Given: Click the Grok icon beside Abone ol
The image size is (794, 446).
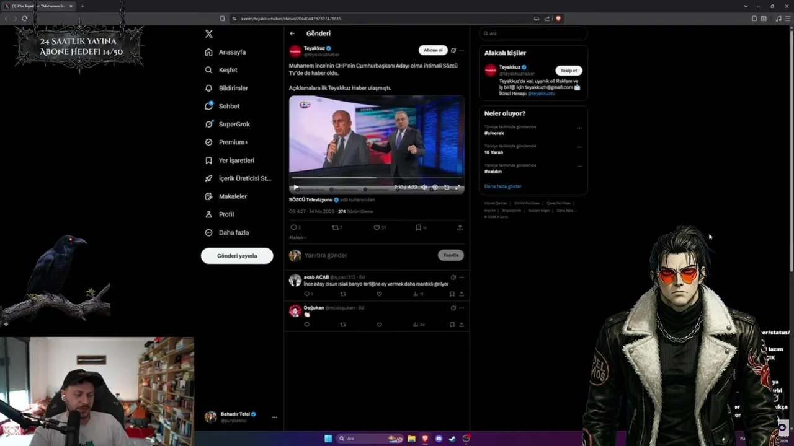Looking at the screenshot, I should click(453, 50).
